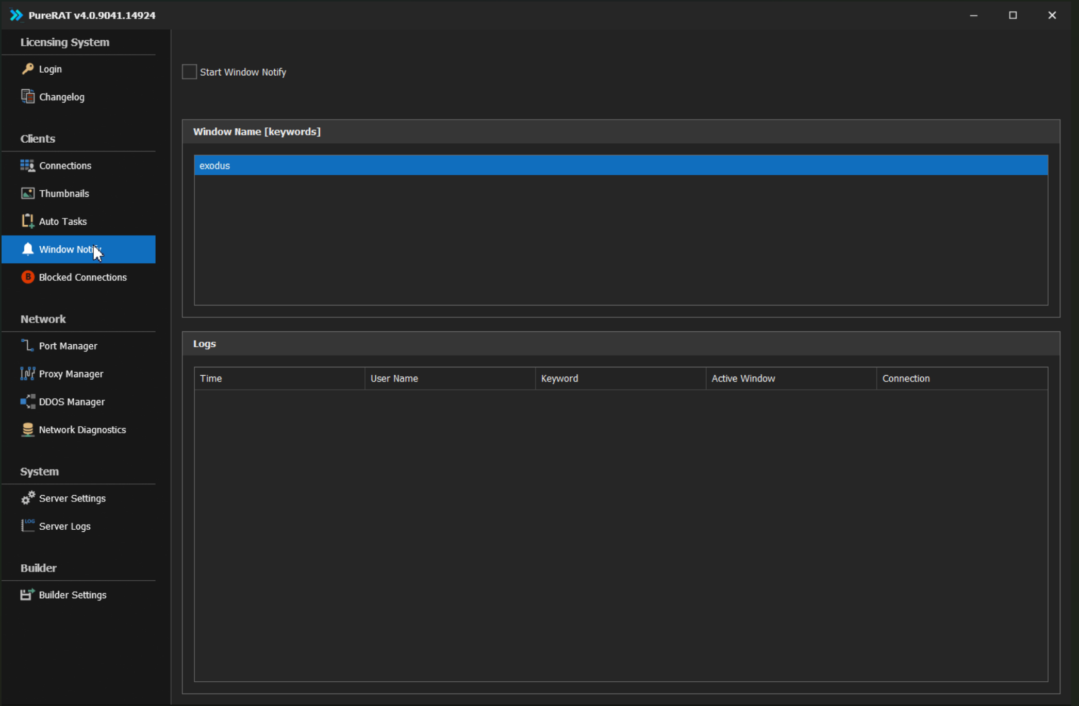The width and height of the screenshot is (1079, 706).
Task: View Server Logs
Action: [x=78, y=526]
